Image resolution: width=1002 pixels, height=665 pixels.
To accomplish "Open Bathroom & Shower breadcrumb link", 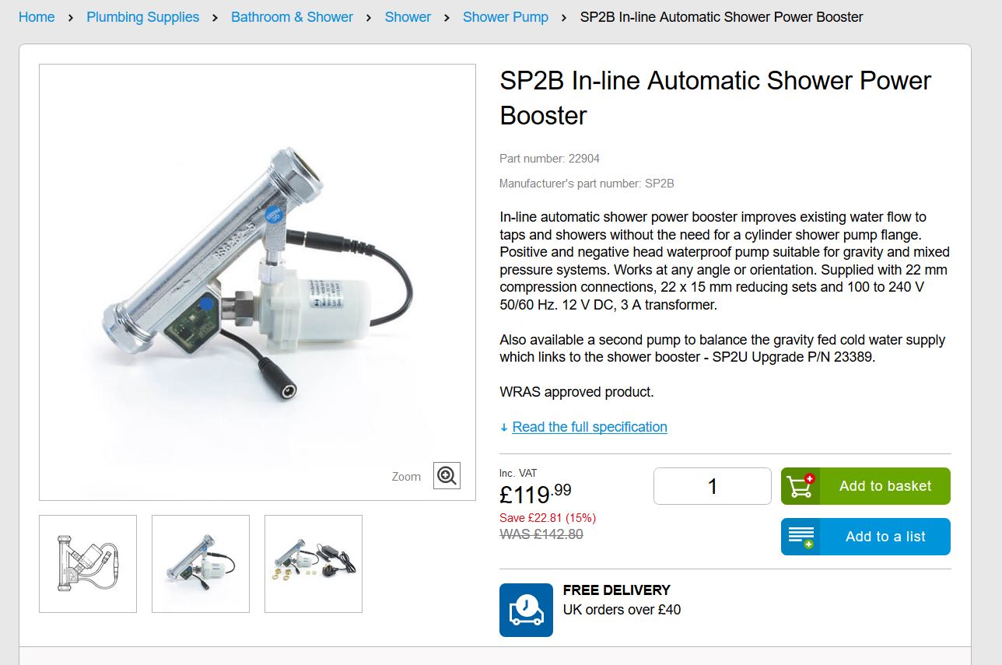I will 292,17.
